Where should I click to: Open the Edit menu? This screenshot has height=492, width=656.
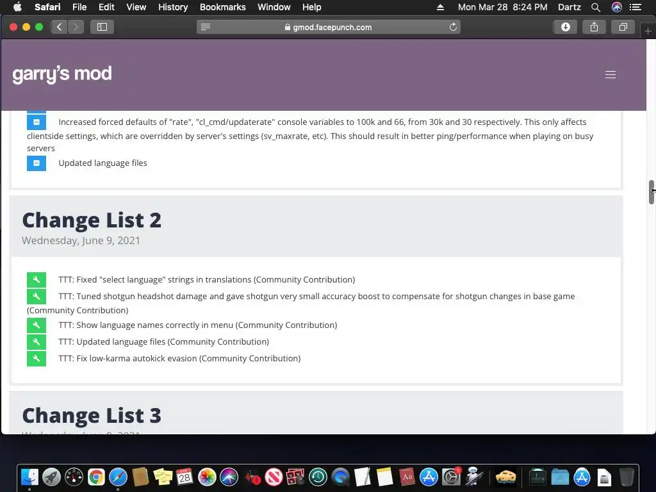coord(106,7)
